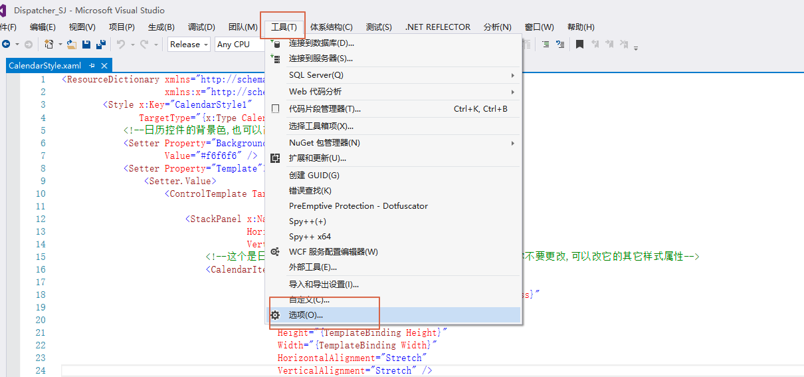Select 连接到数据库(D)... menu entry
Viewport: 804px width, 377px height.
point(393,43)
